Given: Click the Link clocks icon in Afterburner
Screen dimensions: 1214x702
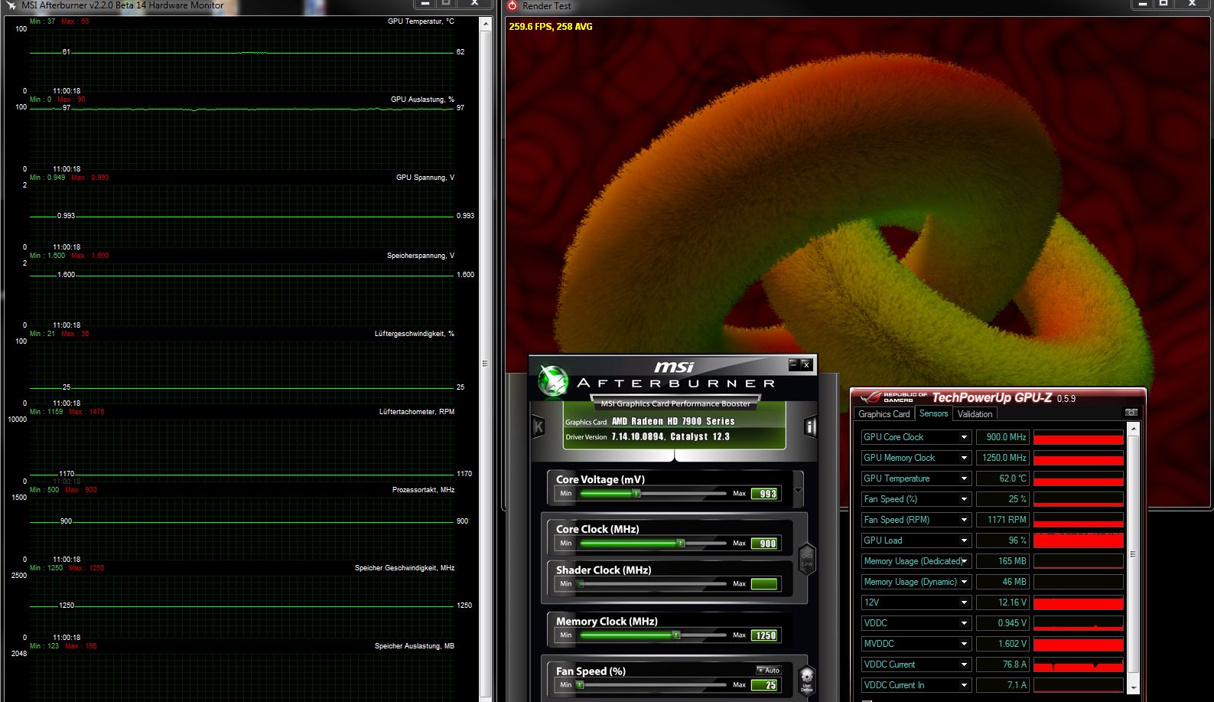Looking at the screenshot, I should tap(806, 559).
